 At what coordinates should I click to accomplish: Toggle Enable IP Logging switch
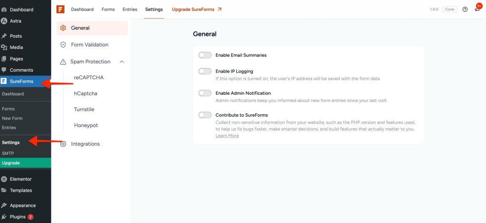(x=205, y=71)
